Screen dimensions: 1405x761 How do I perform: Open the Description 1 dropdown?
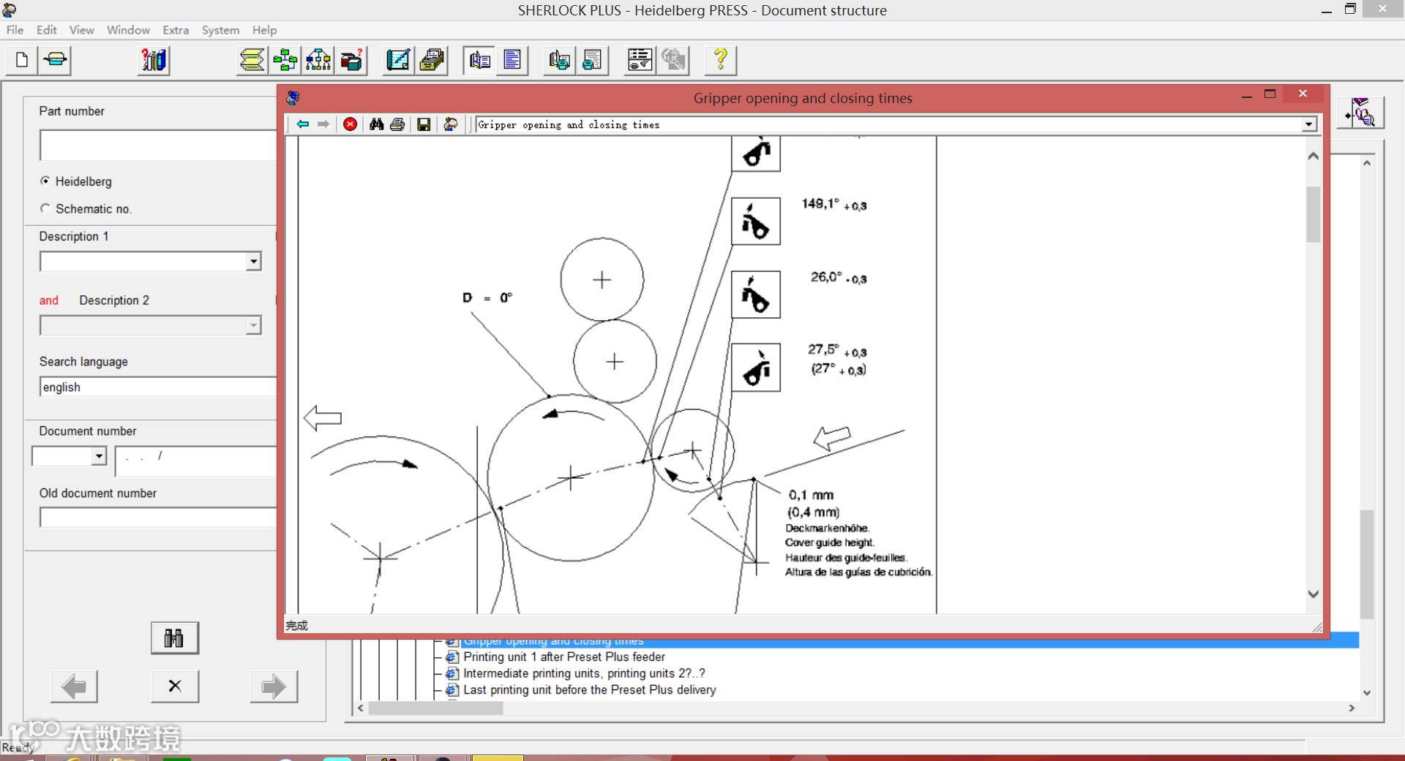[253, 261]
